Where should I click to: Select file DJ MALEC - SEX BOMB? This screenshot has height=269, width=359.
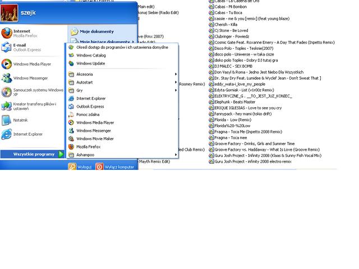point(233,66)
